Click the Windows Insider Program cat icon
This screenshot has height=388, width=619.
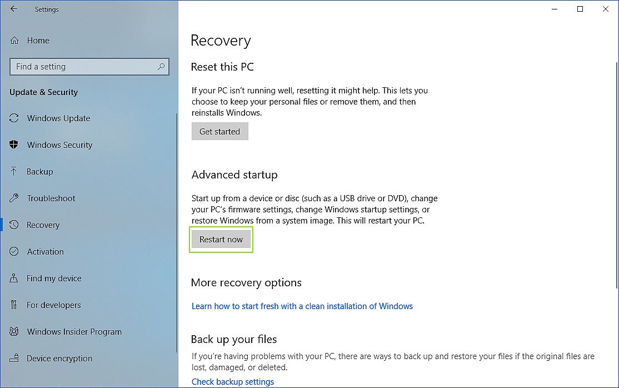tap(14, 331)
